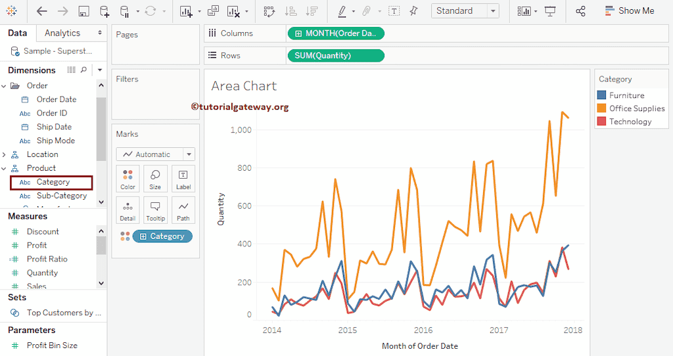Screen dimensions: 673x356
Task: Click the Furniture blue legend swatch
Action: pyautogui.click(x=601, y=95)
